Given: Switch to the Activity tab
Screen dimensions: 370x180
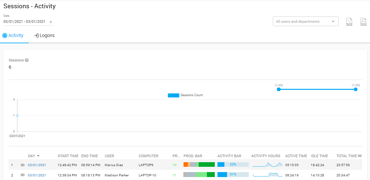Looking at the screenshot, I should [13, 35].
